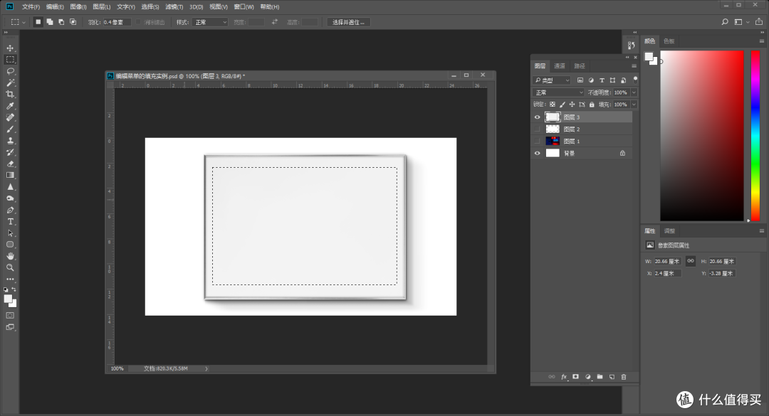Screen dimensions: 769x416
Task: Open the blending mode dropdown showing 正常
Action: pyautogui.click(x=557, y=92)
